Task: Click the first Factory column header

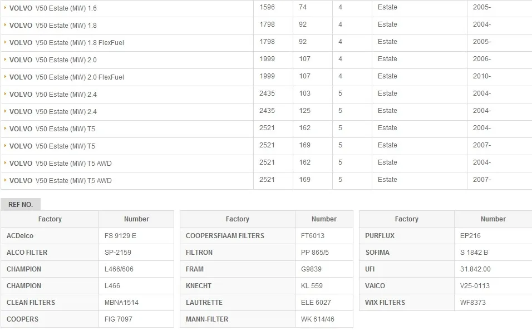Action: click(50, 219)
